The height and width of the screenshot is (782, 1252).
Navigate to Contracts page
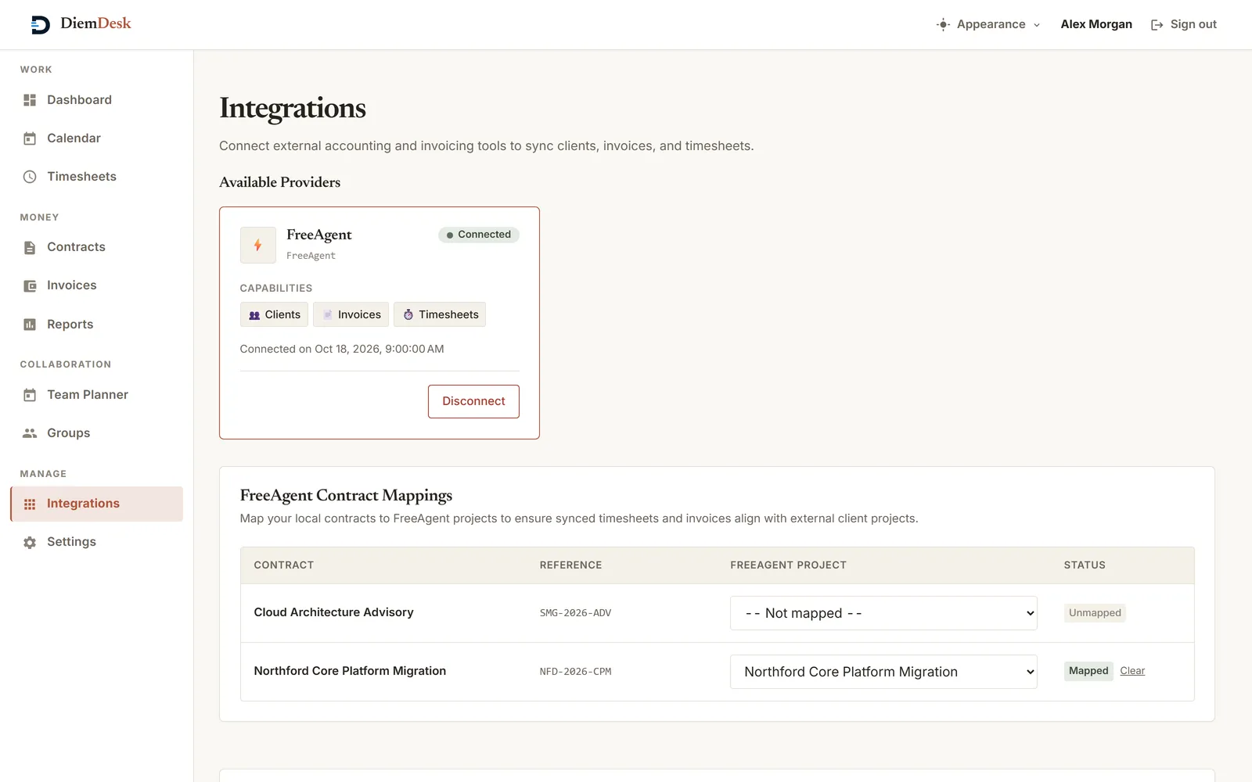tap(97, 247)
